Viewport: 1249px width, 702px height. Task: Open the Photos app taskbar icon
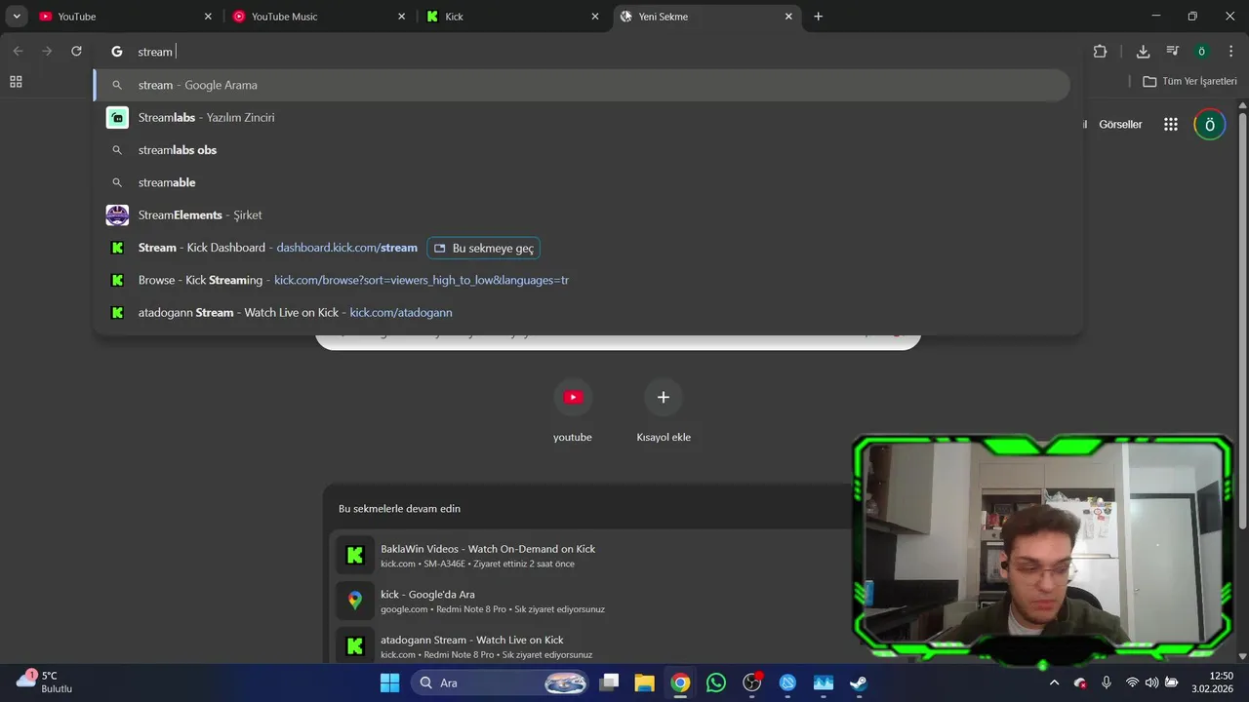click(824, 682)
